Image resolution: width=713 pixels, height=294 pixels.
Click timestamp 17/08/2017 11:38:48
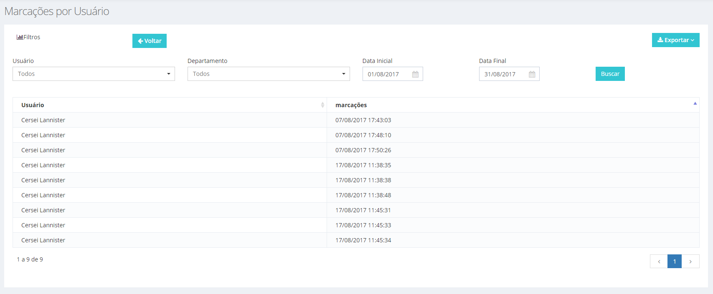tap(363, 195)
